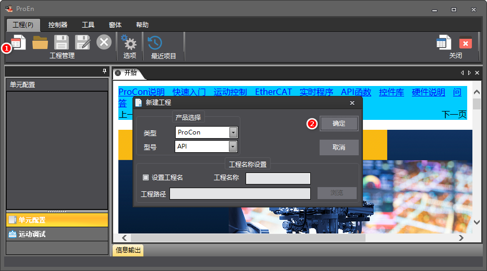
Task: Close the 开始 tab via its X icon
Action: pyautogui.click(x=118, y=73)
